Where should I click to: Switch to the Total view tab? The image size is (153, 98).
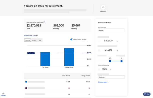tap(40, 40)
